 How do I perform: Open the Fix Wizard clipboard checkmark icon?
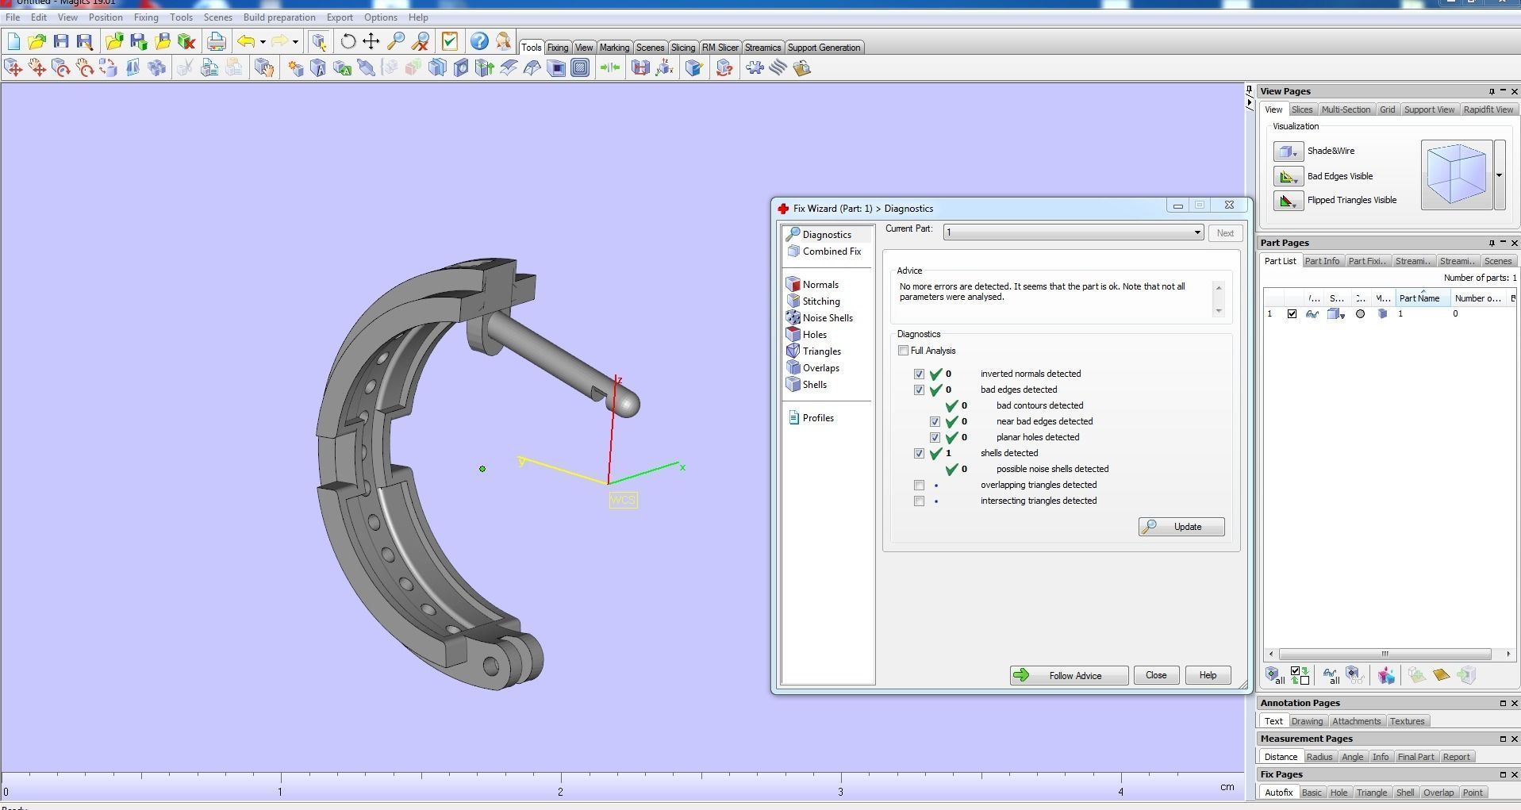click(450, 41)
